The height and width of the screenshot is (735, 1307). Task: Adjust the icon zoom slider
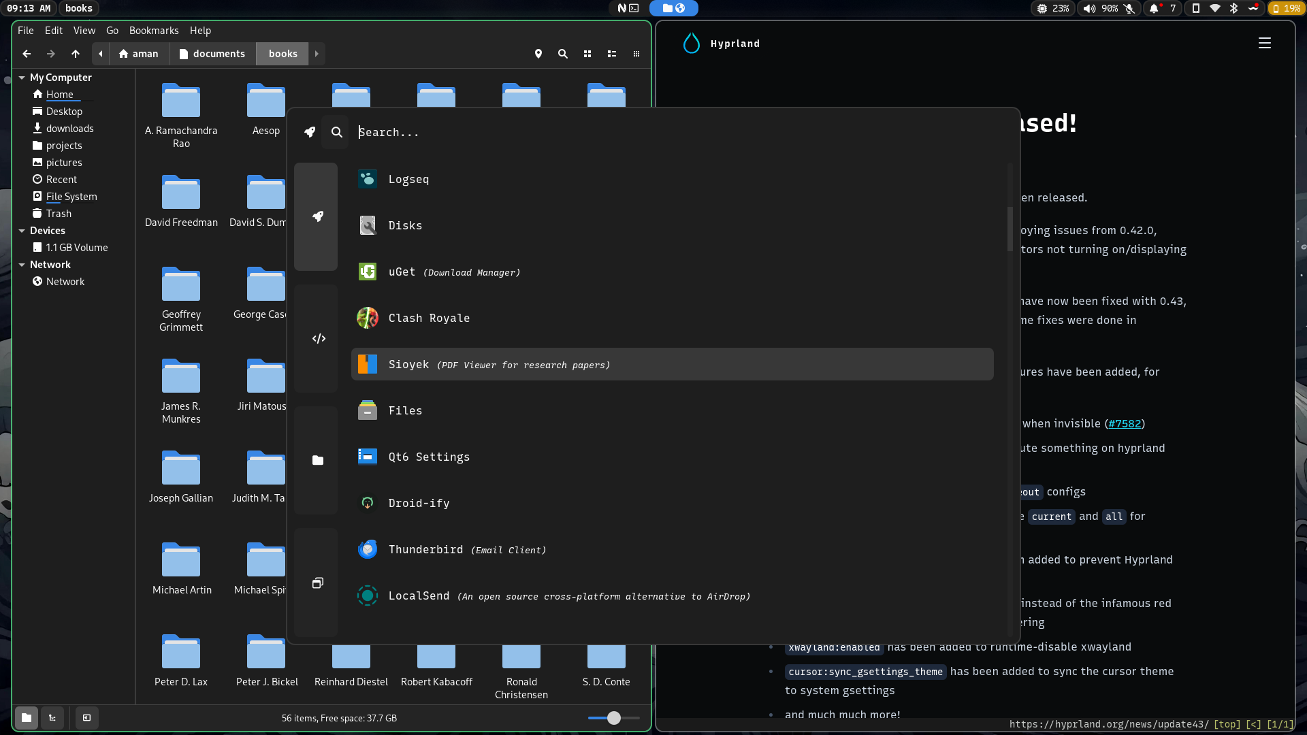click(613, 717)
